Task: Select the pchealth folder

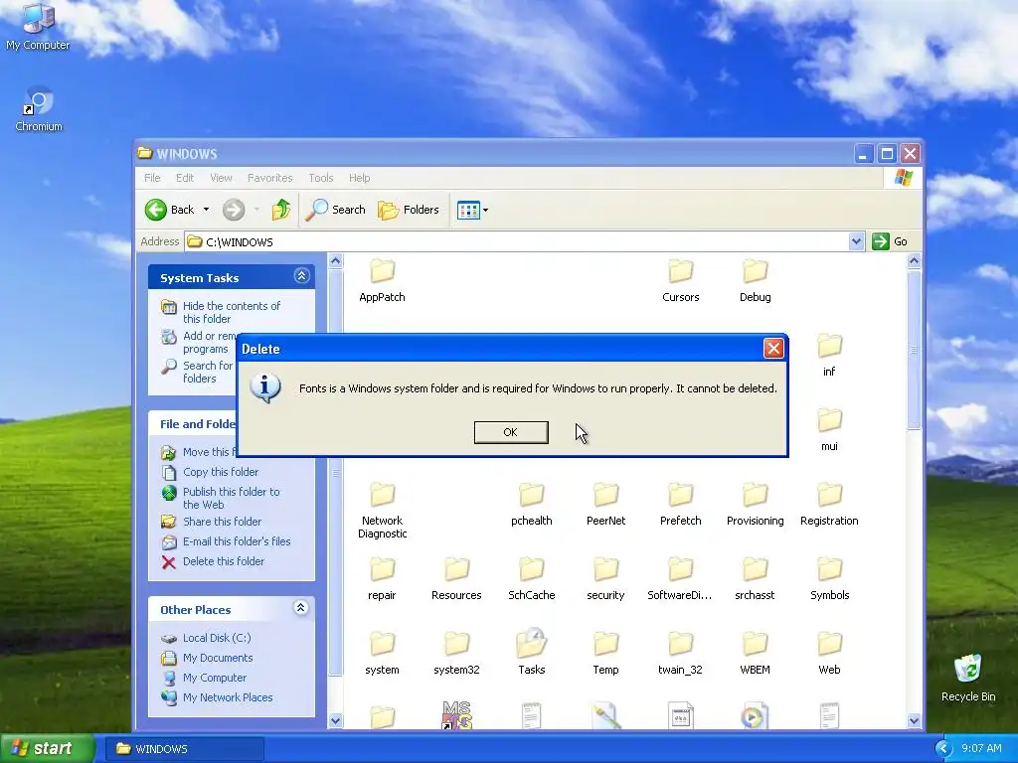Action: point(532,505)
